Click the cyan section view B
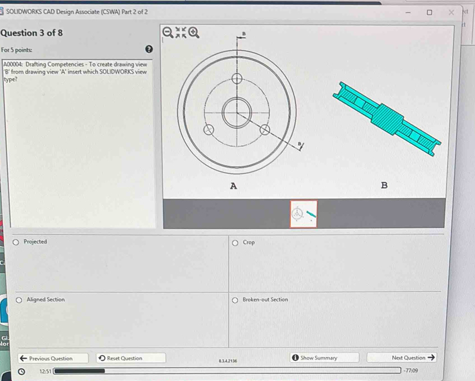This screenshot has width=475, height=381. pyautogui.click(x=387, y=119)
